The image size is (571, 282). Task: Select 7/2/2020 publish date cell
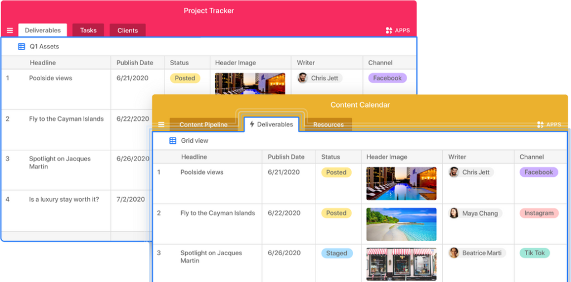tap(130, 199)
